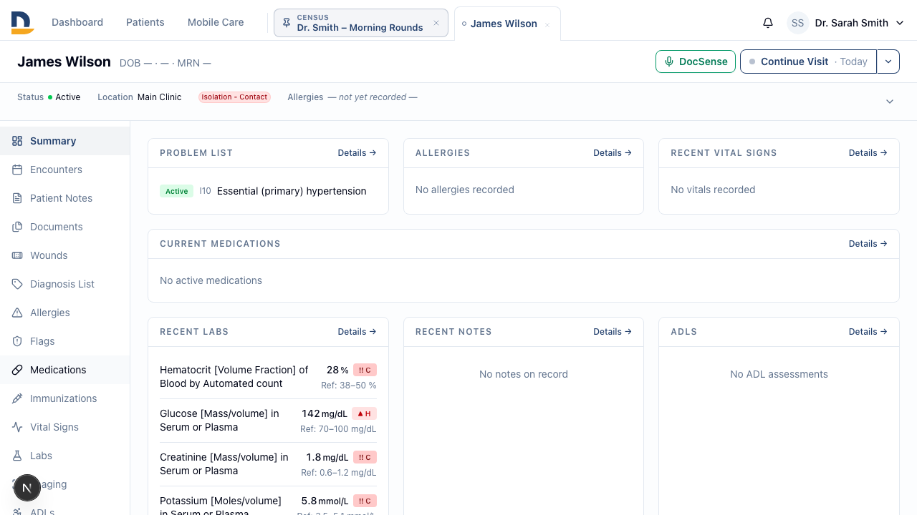Viewport: 917px width, 515px height.
Task: Click the Encounters calendar icon
Action: click(x=17, y=170)
